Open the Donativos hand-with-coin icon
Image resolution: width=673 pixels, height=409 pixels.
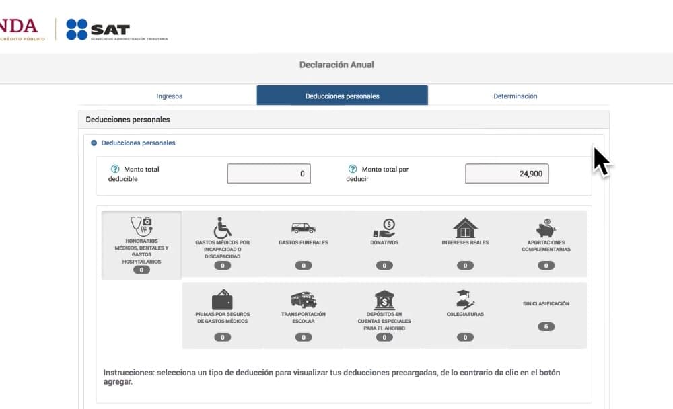click(x=384, y=228)
